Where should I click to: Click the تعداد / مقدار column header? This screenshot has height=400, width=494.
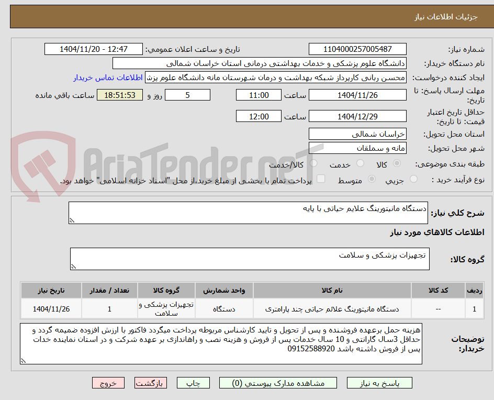[109, 290]
